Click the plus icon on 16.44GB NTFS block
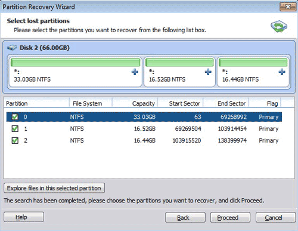 point(282,72)
